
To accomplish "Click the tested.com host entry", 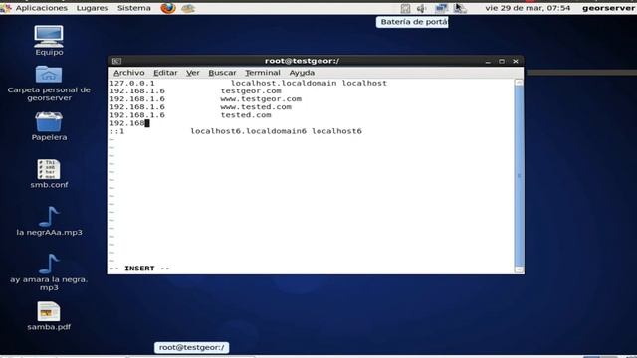I will (x=246, y=115).
